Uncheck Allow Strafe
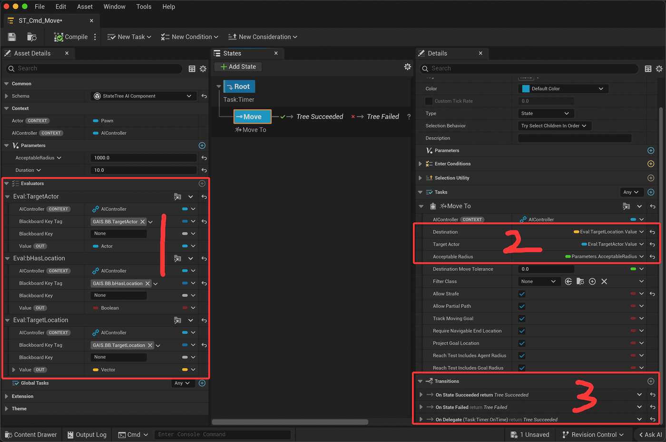The width and height of the screenshot is (666, 442). pyautogui.click(x=522, y=294)
